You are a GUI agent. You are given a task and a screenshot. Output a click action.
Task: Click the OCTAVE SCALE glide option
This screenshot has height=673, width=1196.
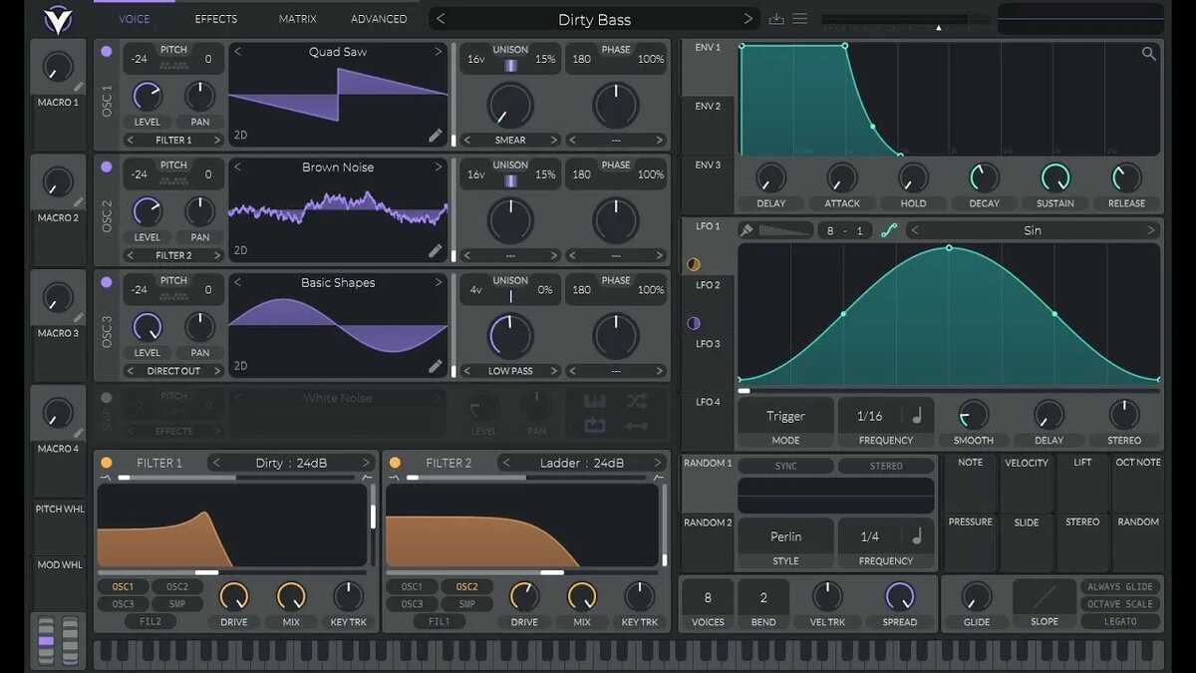tap(1120, 604)
